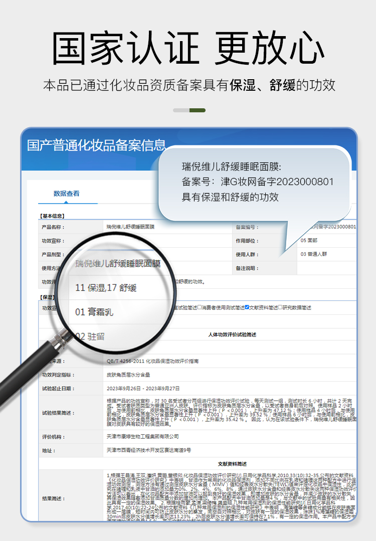This screenshot has width=376, height=541.
Task: Click the 功效宣称 label in basic info
Action: (53, 241)
